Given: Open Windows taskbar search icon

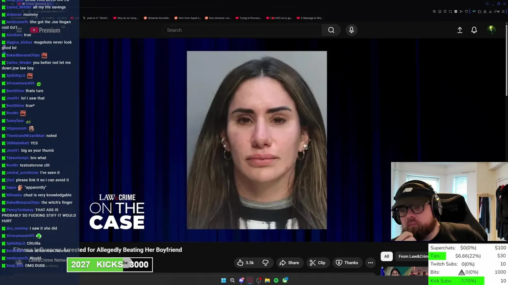Looking at the screenshot, I should [233, 281].
